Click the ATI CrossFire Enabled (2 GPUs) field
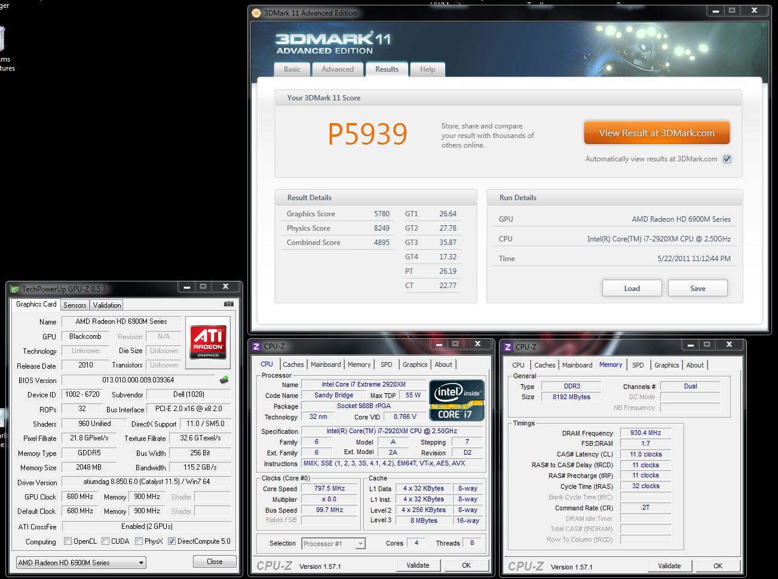Screen dimensions: 778x579 pyautogui.click(x=146, y=526)
